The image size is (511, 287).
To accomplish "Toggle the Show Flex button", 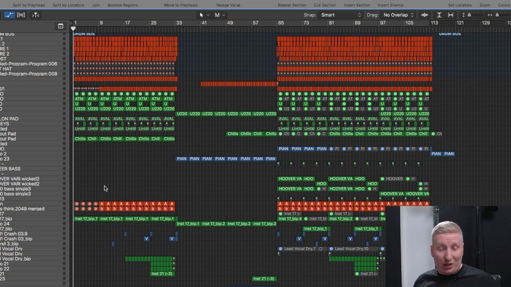I will tap(21, 15).
